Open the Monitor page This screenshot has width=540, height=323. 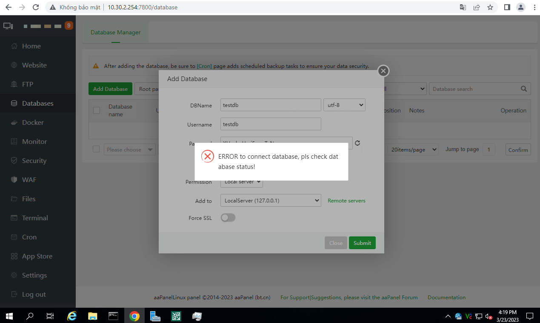pos(34,141)
